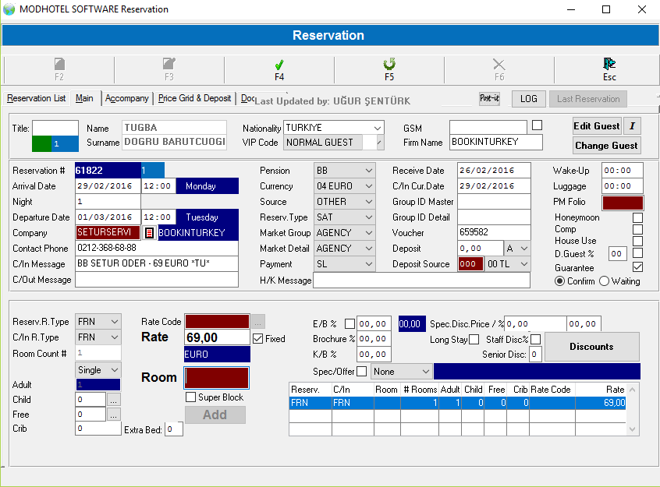660x487 pixels.
Task: Enable the Super Block checkbox
Action: point(190,397)
